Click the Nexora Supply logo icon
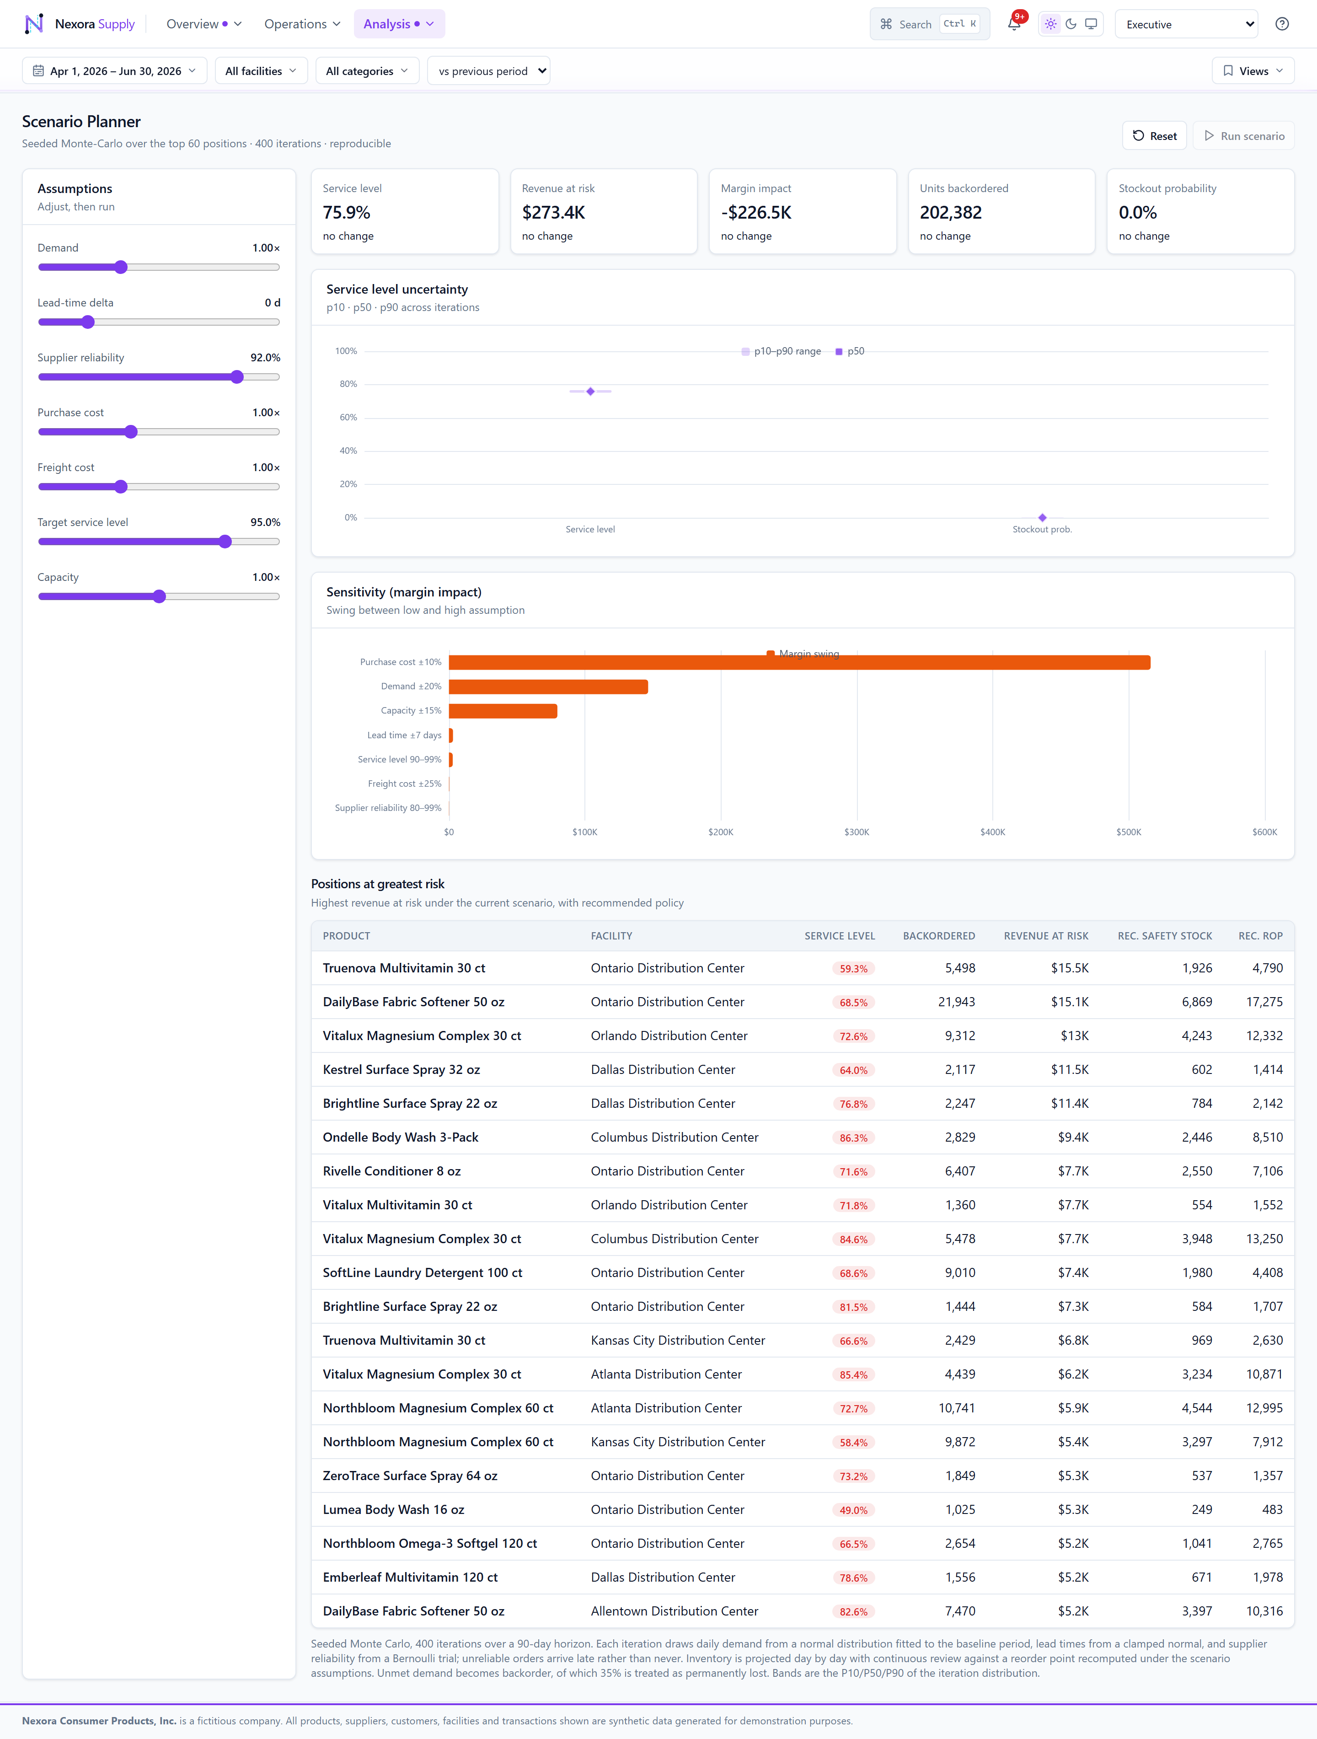 pos(34,24)
